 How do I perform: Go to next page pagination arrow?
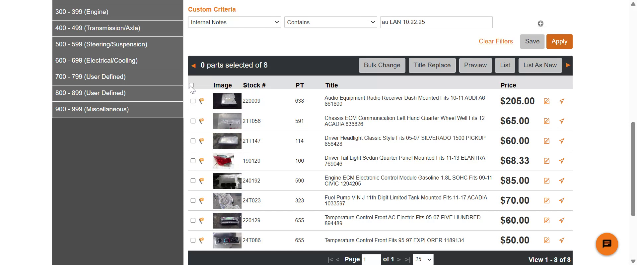point(399,260)
